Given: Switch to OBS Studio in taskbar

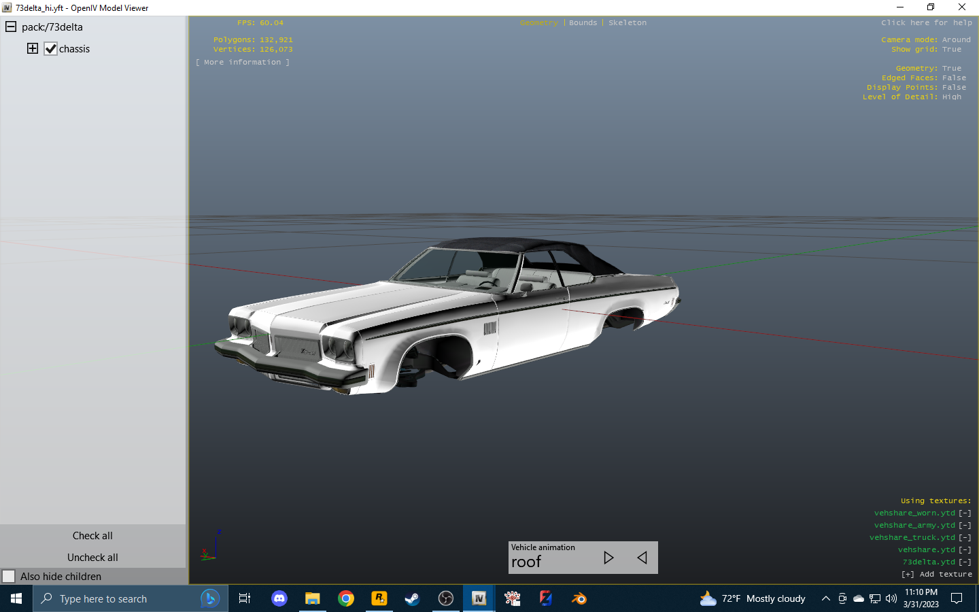Looking at the screenshot, I should (446, 598).
